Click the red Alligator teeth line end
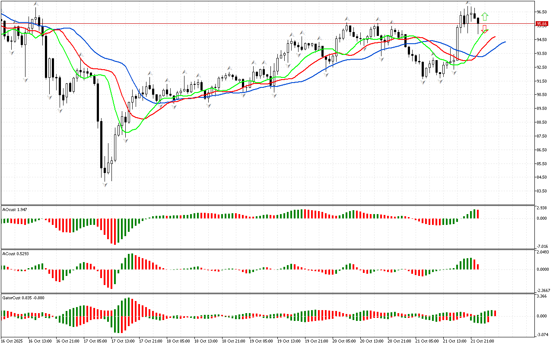 click(x=495, y=37)
